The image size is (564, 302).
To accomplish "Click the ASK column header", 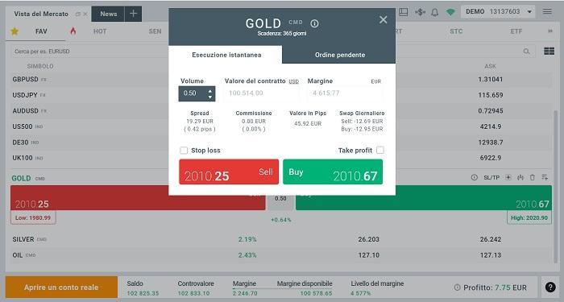I will [490, 66].
